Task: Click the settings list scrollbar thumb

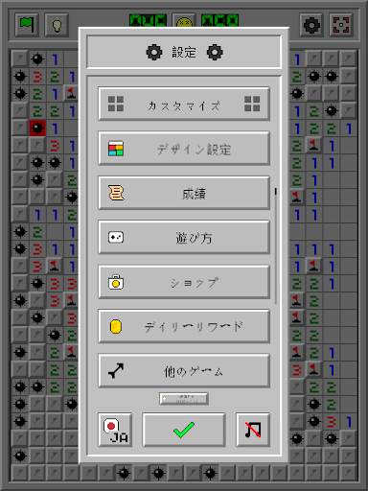Action: (x=275, y=192)
